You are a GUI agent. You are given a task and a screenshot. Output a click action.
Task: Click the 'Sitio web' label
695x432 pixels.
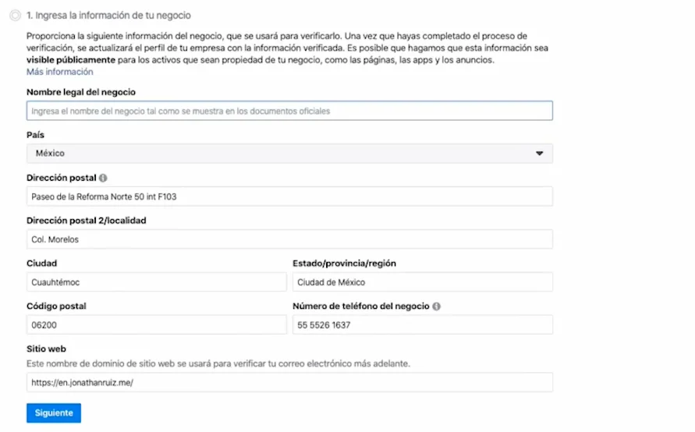click(x=46, y=349)
